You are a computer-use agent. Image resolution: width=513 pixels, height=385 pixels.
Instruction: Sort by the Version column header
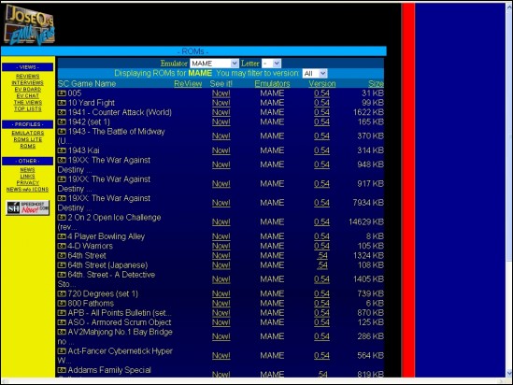(x=322, y=84)
